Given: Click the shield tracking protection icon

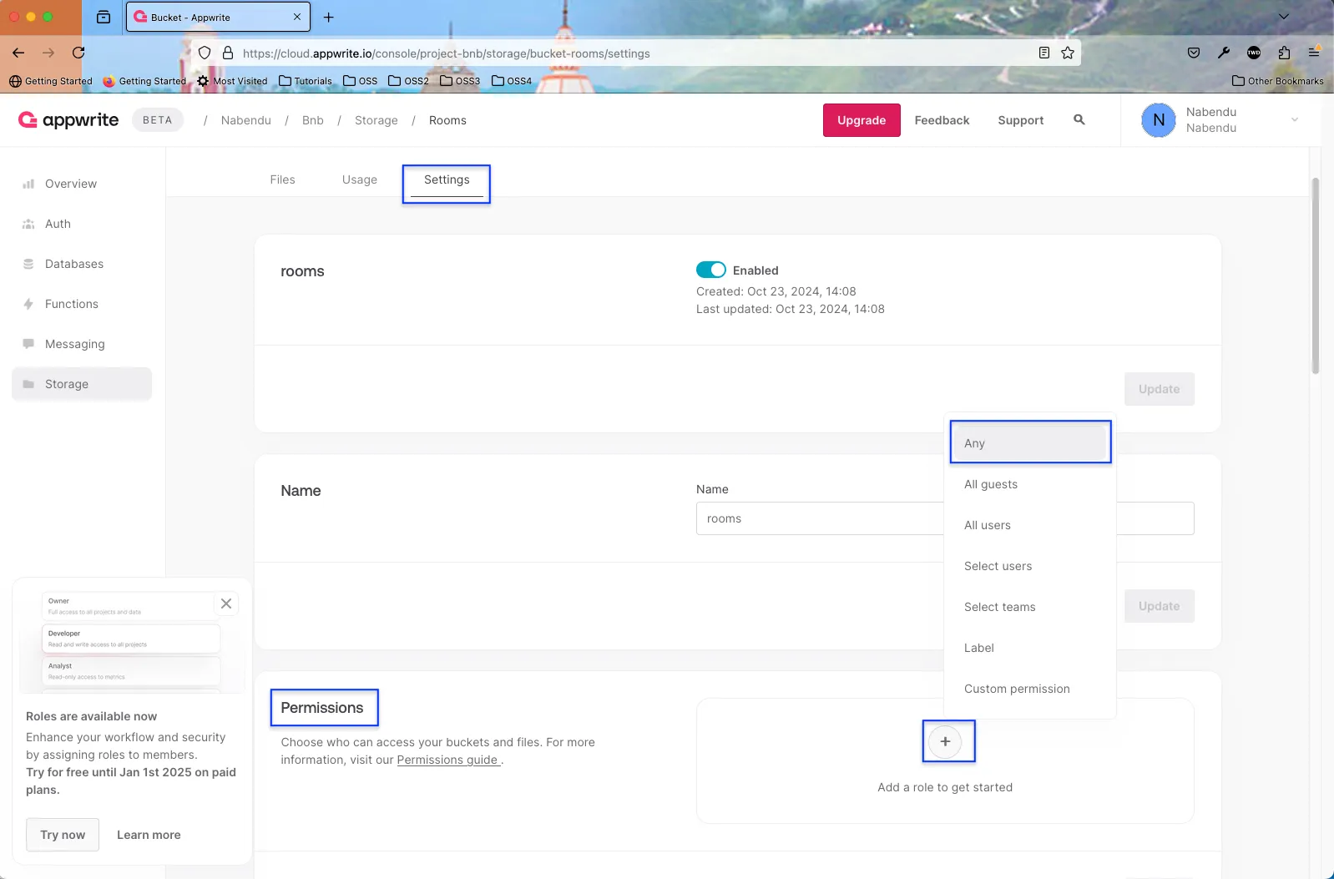Looking at the screenshot, I should tap(205, 53).
